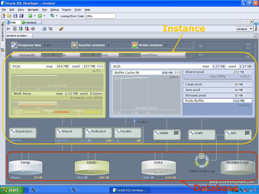Open the Debug menu
Screen dimensions: 259x194
tap(55, 10)
